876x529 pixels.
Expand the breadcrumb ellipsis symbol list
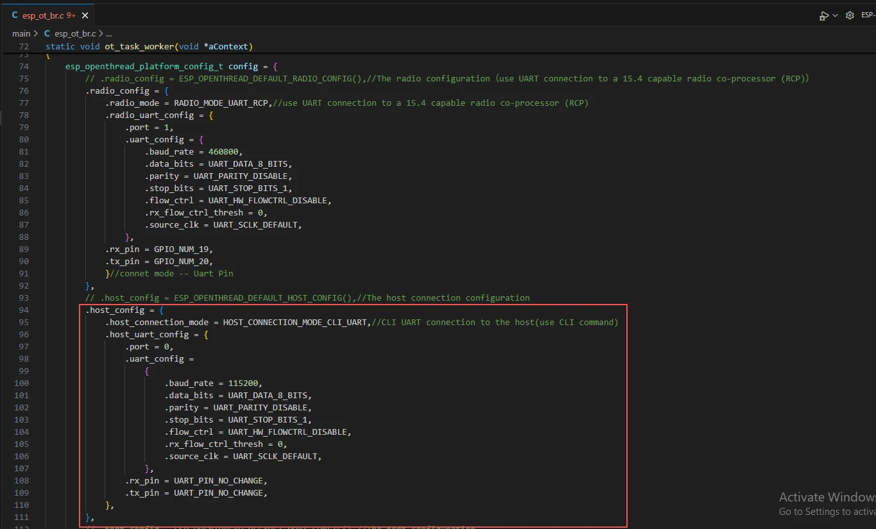point(108,33)
